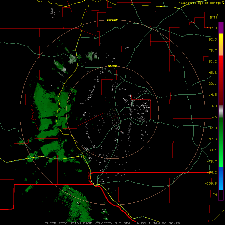
Task: Select the 45.6 velocity legend value
Action: [213, 72]
